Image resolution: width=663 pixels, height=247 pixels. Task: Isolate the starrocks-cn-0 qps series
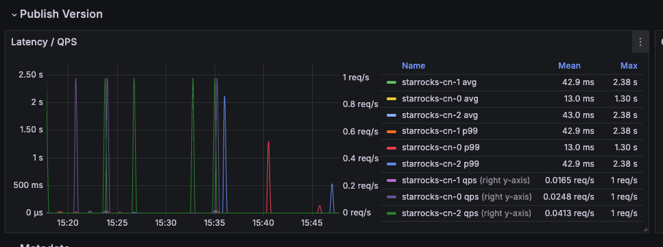click(439, 196)
